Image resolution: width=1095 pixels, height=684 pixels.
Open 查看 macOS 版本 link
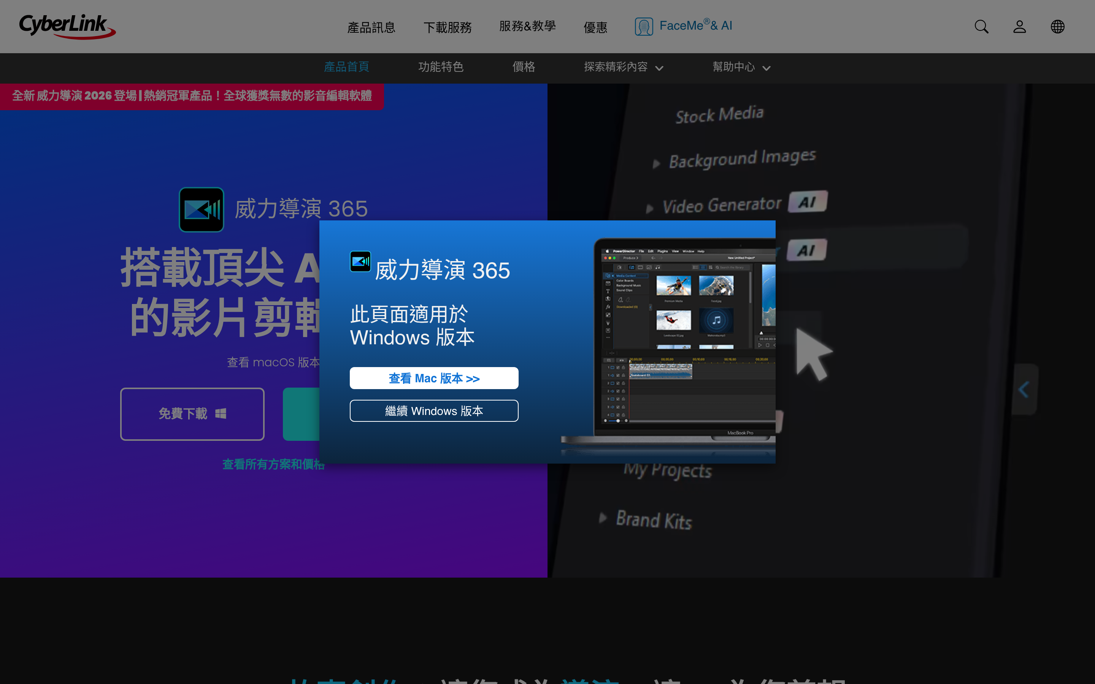[x=273, y=363]
